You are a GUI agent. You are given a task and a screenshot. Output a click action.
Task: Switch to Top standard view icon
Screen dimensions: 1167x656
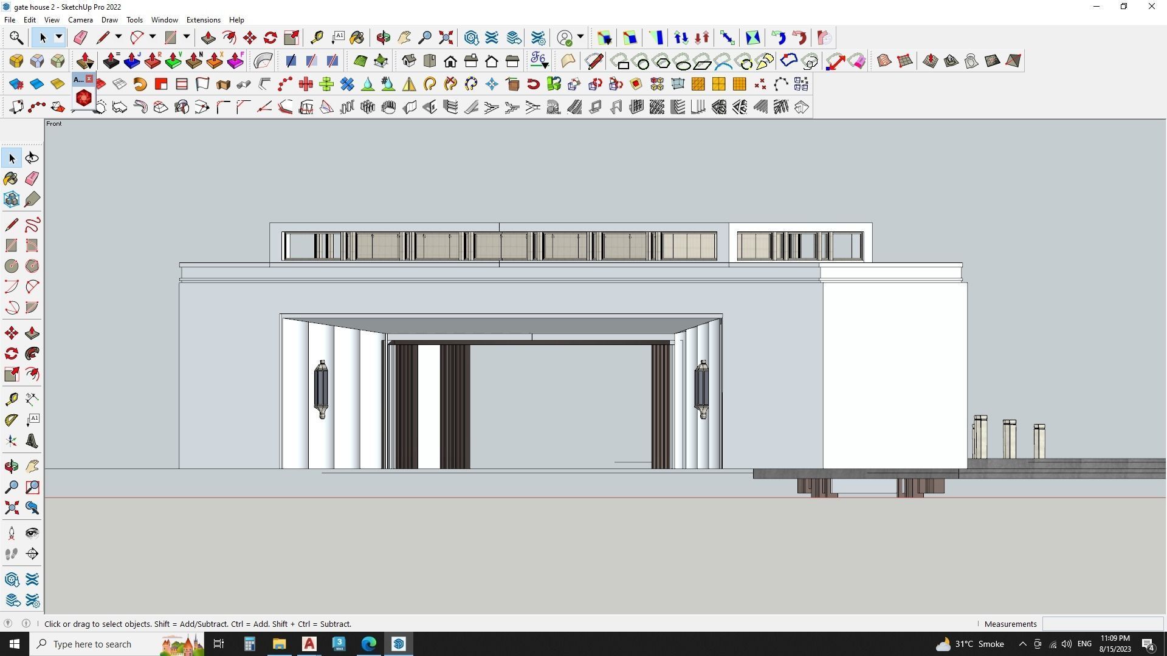pos(430,61)
